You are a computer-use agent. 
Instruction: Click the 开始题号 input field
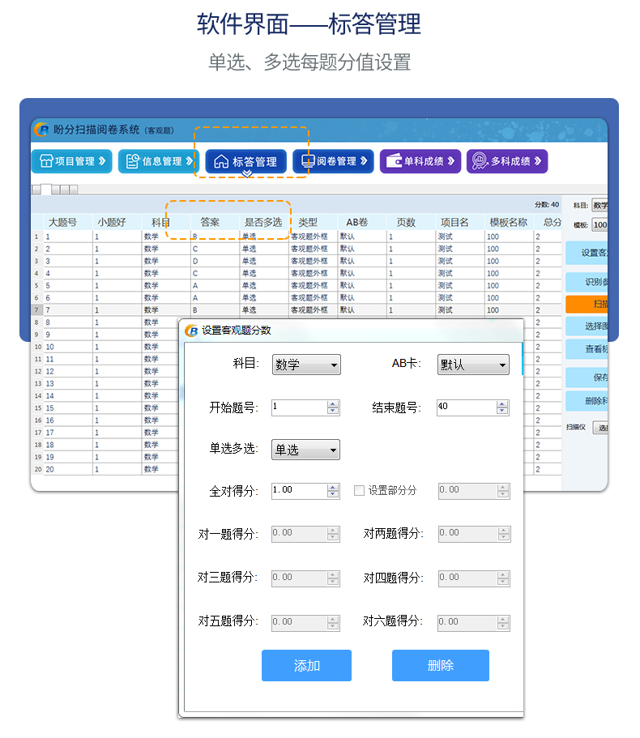[x=298, y=407]
